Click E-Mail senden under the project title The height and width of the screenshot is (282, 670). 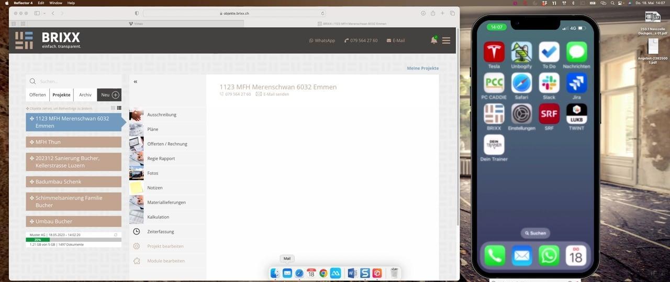(272, 94)
